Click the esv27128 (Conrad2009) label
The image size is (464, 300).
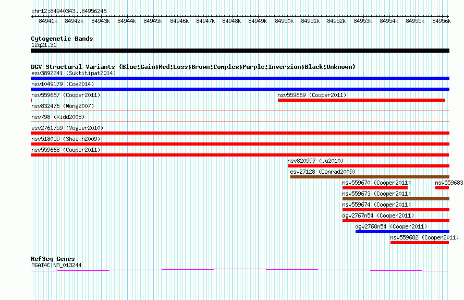click(323, 172)
